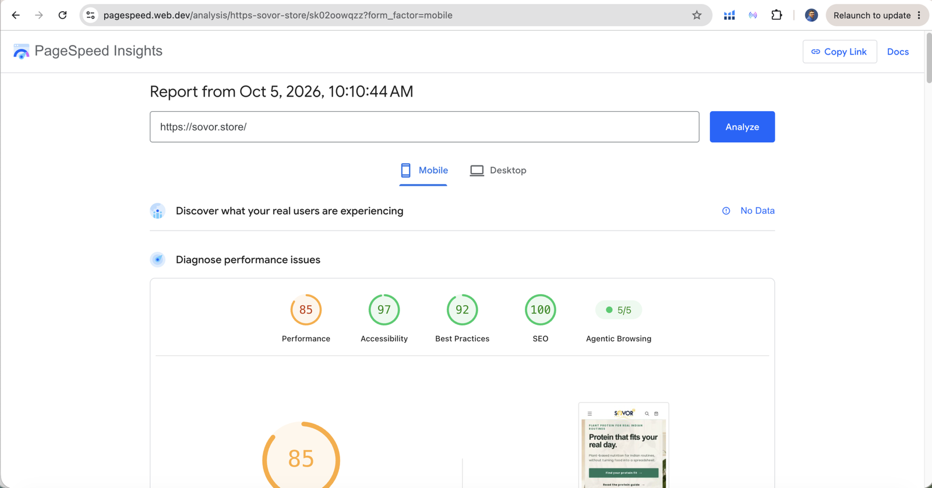The image size is (932, 488).
Task: Click the blue Analyze button
Action: point(742,127)
